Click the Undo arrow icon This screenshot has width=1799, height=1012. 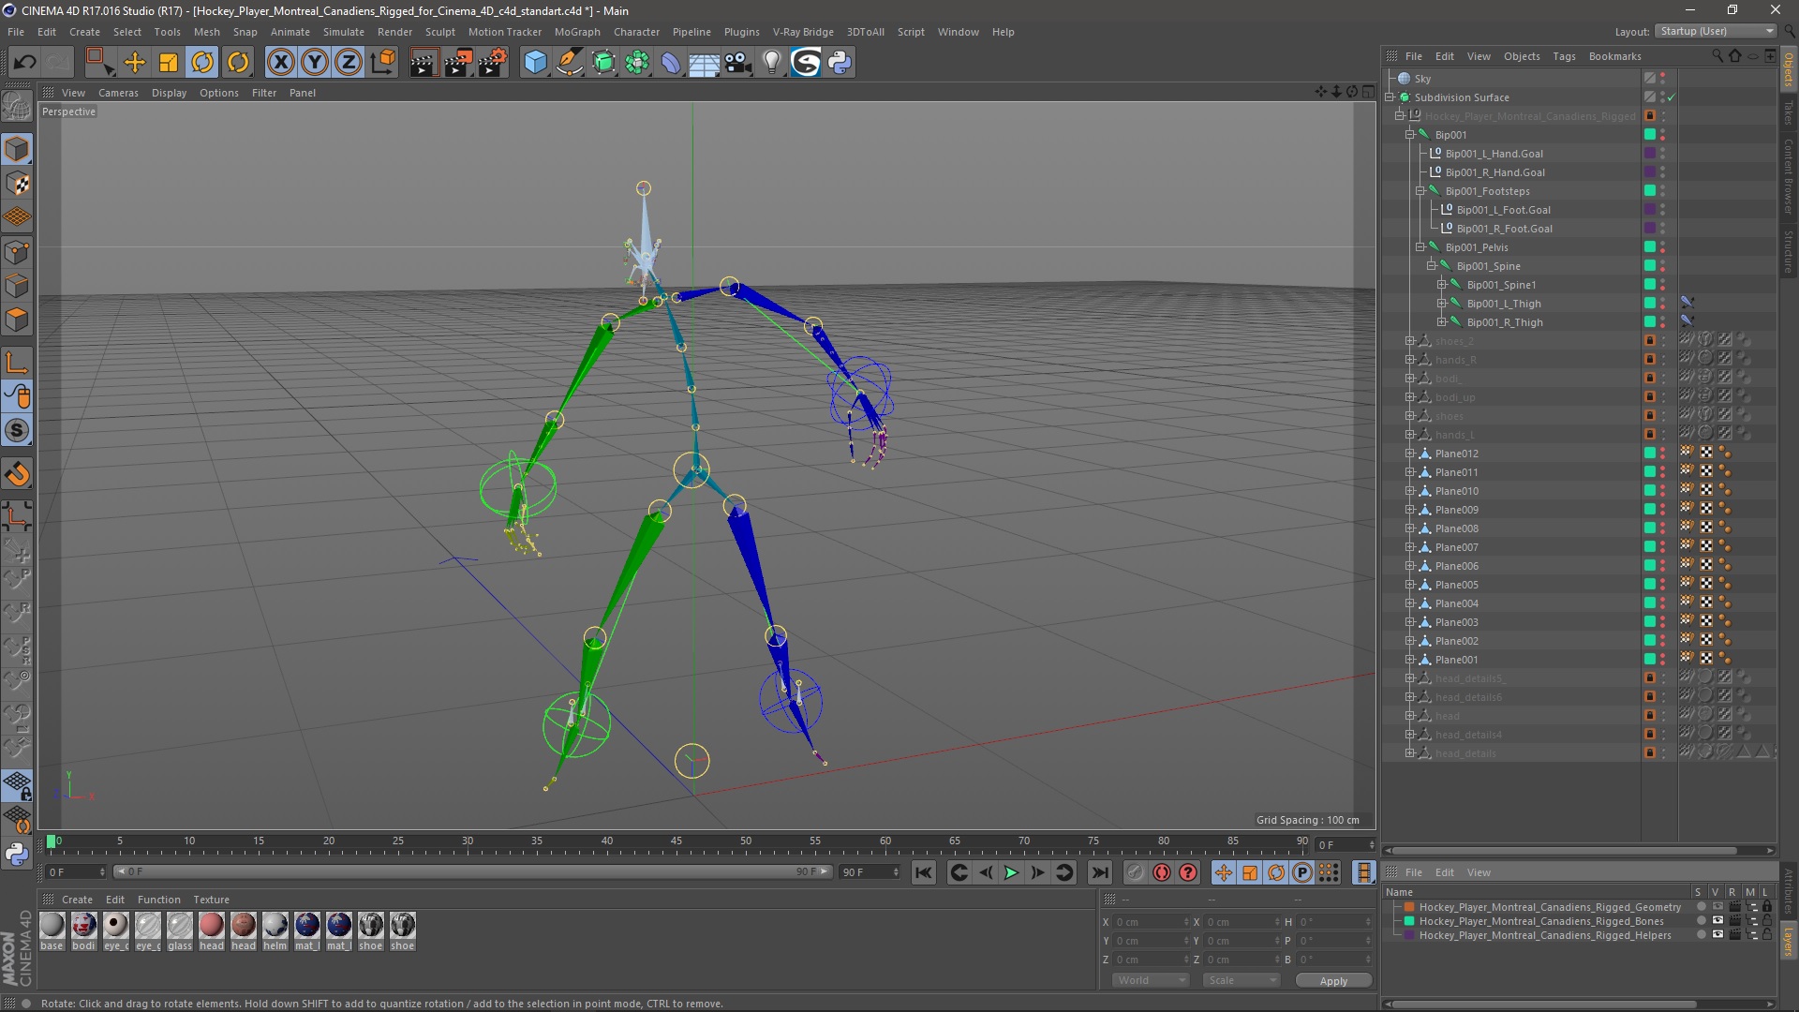coord(24,63)
